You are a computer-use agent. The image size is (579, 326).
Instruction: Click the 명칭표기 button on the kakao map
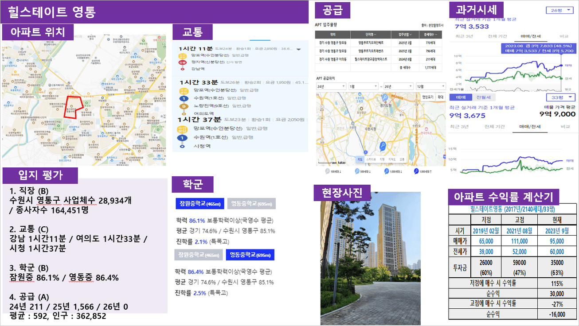pyautogui.click(x=428, y=96)
